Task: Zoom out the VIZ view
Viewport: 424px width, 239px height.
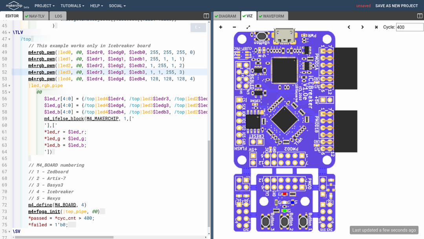Action: [x=234, y=27]
